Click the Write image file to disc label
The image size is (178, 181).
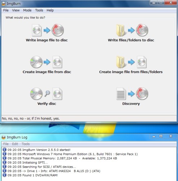pyautogui.click(x=47, y=40)
